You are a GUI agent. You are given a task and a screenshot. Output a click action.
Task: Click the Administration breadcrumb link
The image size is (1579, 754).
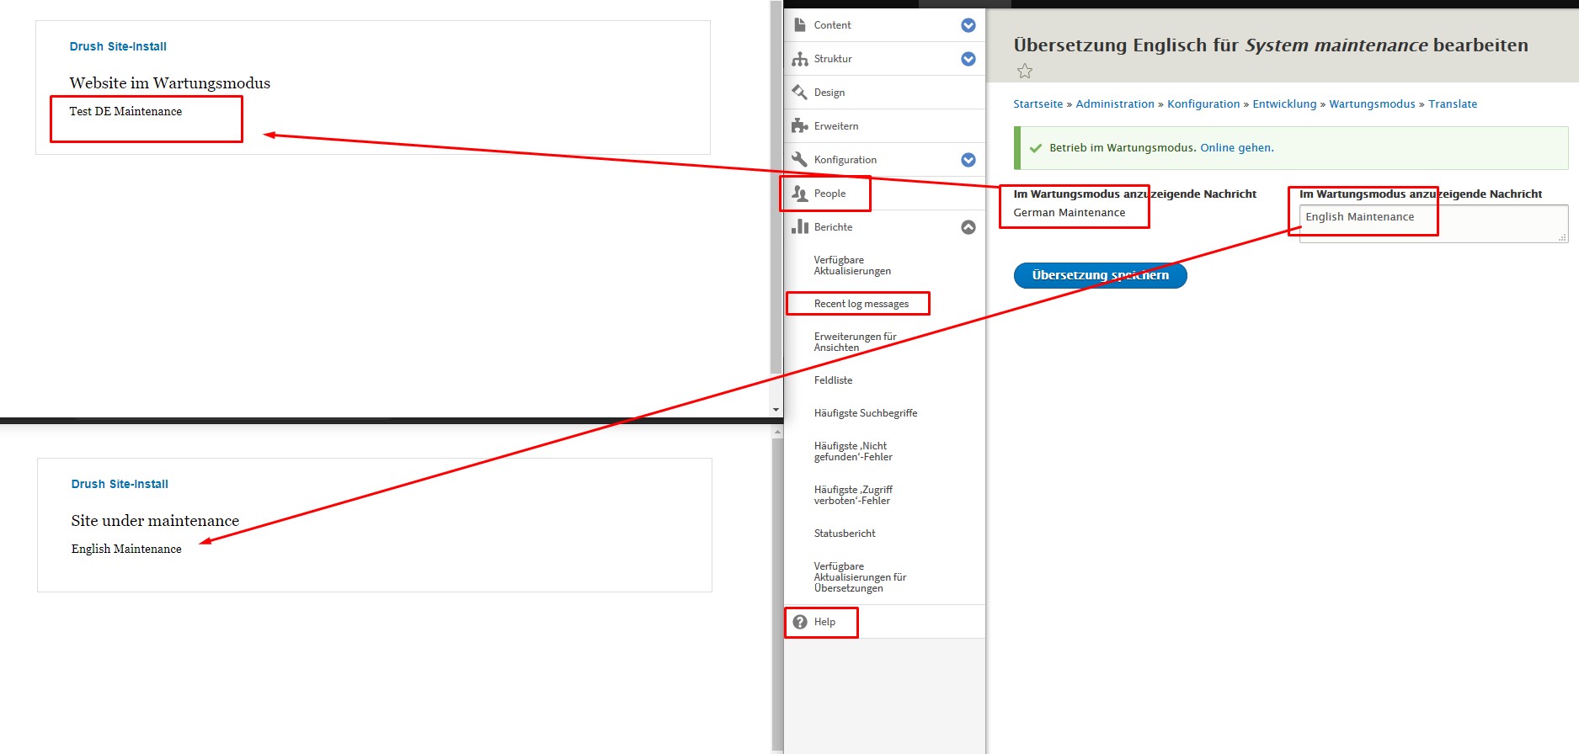1115,104
